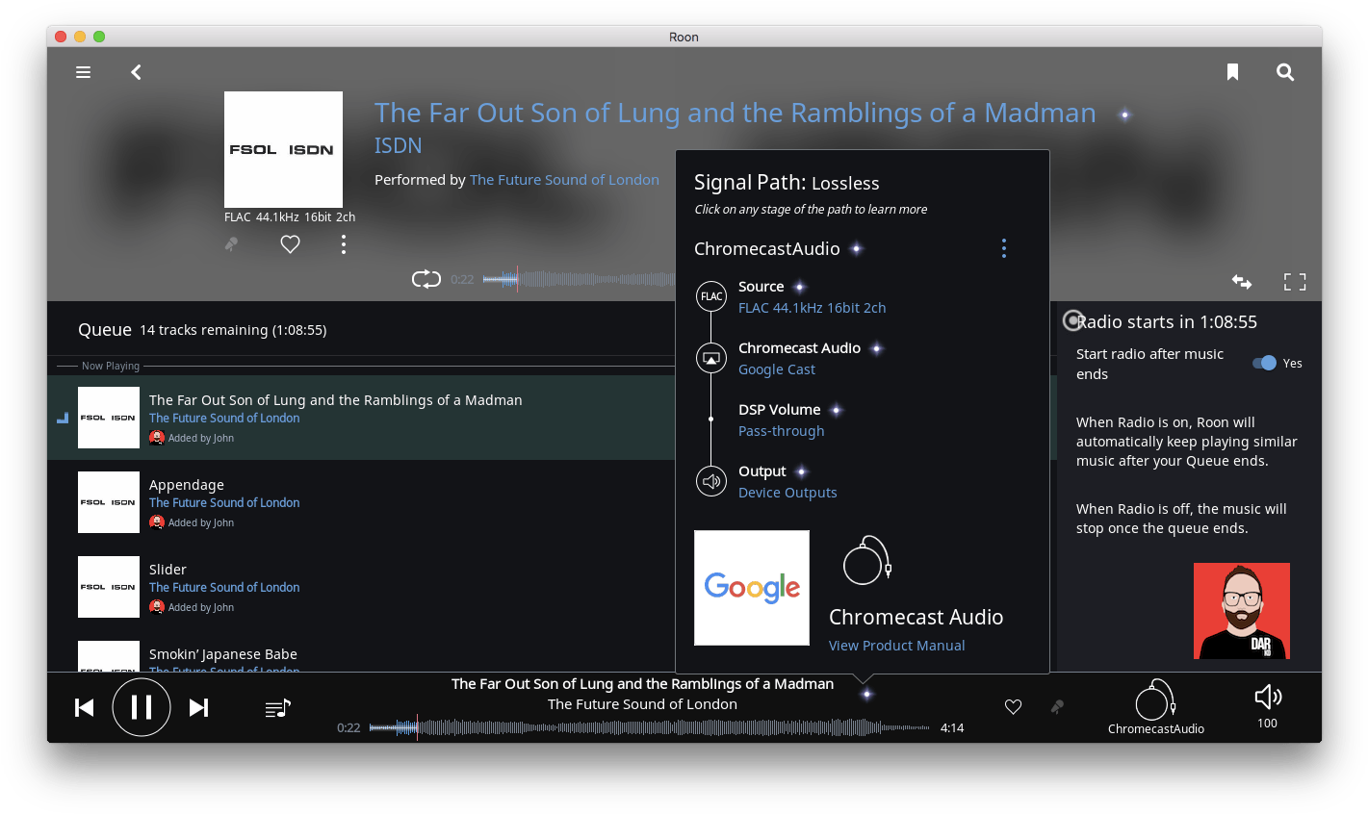Open The Future Sound of London artist page

564,179
